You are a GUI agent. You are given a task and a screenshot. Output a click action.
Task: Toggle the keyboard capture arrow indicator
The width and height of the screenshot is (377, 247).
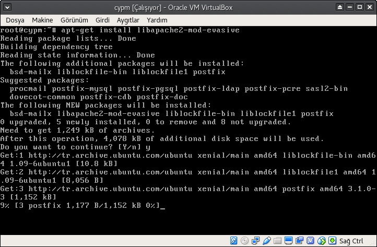pos(332,241)
